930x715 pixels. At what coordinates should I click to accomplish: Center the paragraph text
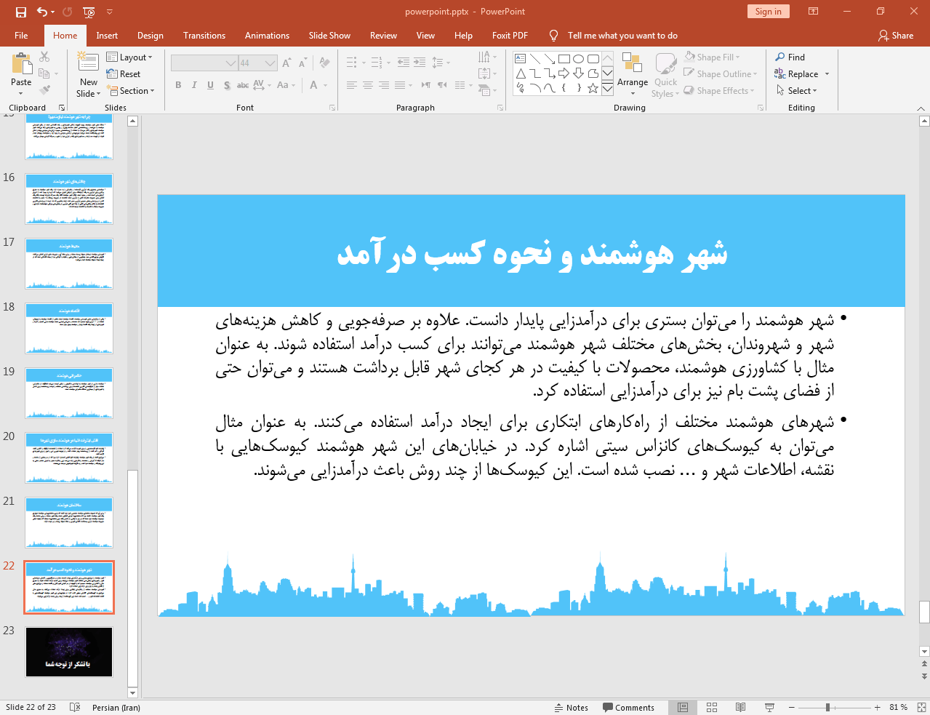click(368, 85)
